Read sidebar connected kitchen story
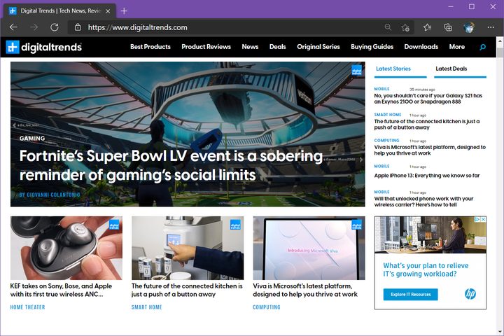 [x=427, y=124]
